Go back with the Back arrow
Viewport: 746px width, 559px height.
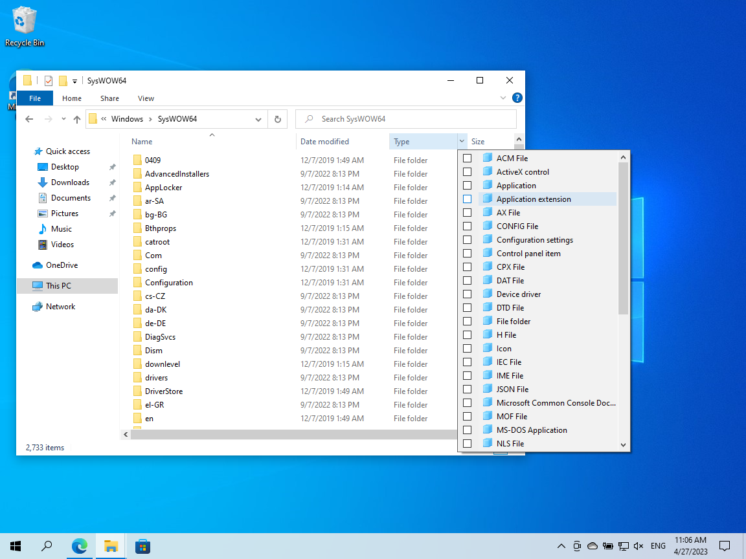point(30,119)
